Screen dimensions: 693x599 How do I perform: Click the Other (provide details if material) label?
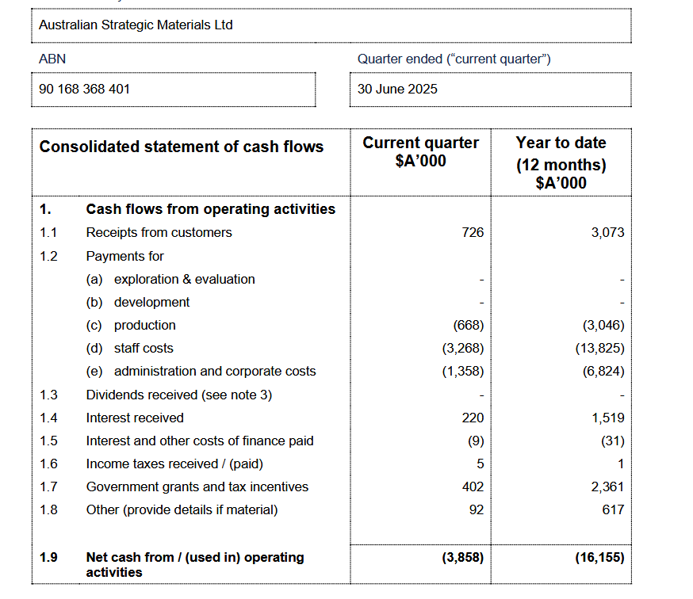click(182, 509)
